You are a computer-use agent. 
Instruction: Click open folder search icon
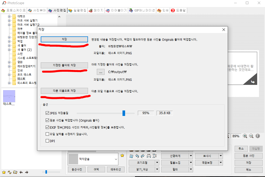pyautogui.click(x=15, y=172)
